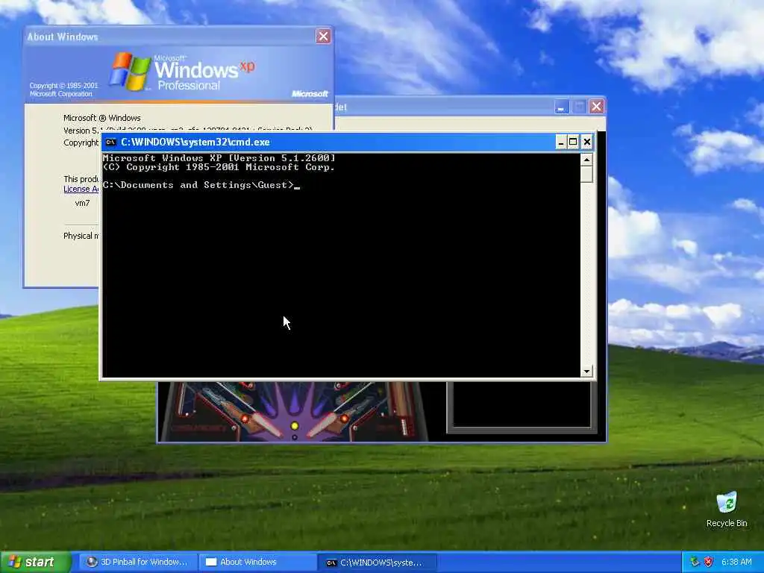Screen dimensions: 764x573
Task: Maximize the cmd.exe window
Action: tap(574, 143)
